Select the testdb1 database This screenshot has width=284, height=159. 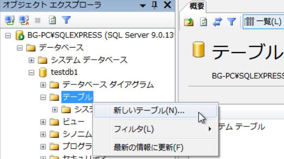pyautogui.click(x=64, y=72)
